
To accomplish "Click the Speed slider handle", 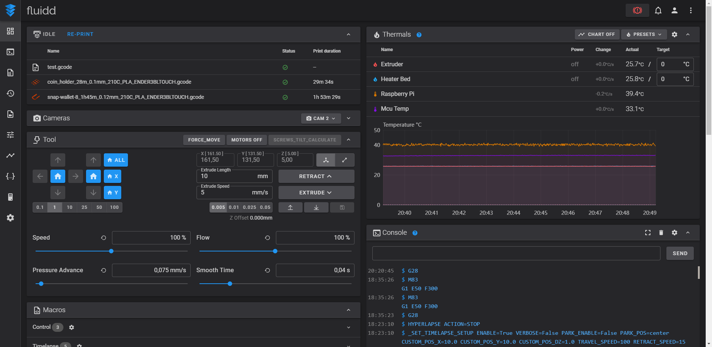I will point(111,251).
